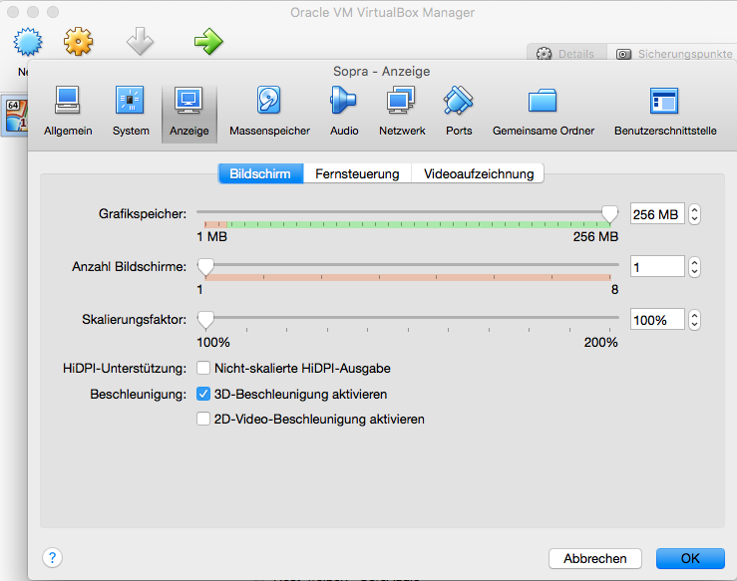This screenshot has width=737, height=581.
Task: Open the Audio settings section
Action: pyautogui.click(x=344, y=112)
